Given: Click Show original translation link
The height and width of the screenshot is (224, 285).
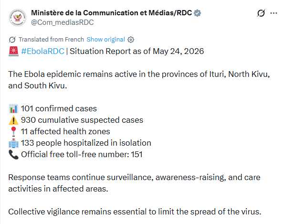Looking at the screenshot, I should pos(106,40).
